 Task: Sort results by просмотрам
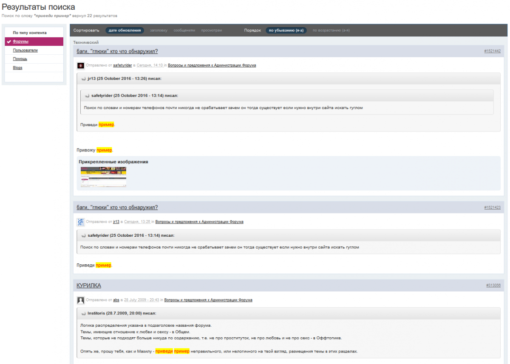click(211, 31)
